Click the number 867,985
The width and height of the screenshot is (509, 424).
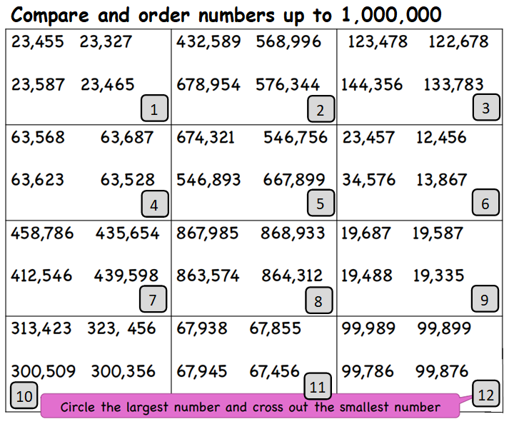(x=208, y=233)
